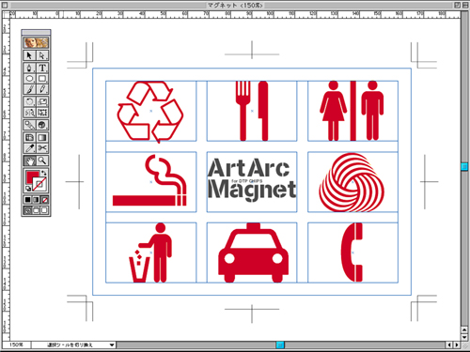
Task: Click the ruler origin corner box
Action: [x=6, y=14]
